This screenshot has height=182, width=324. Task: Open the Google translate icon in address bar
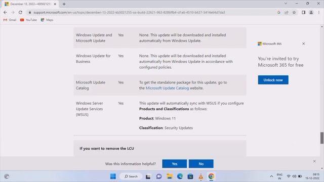click(x=279, y=12)
